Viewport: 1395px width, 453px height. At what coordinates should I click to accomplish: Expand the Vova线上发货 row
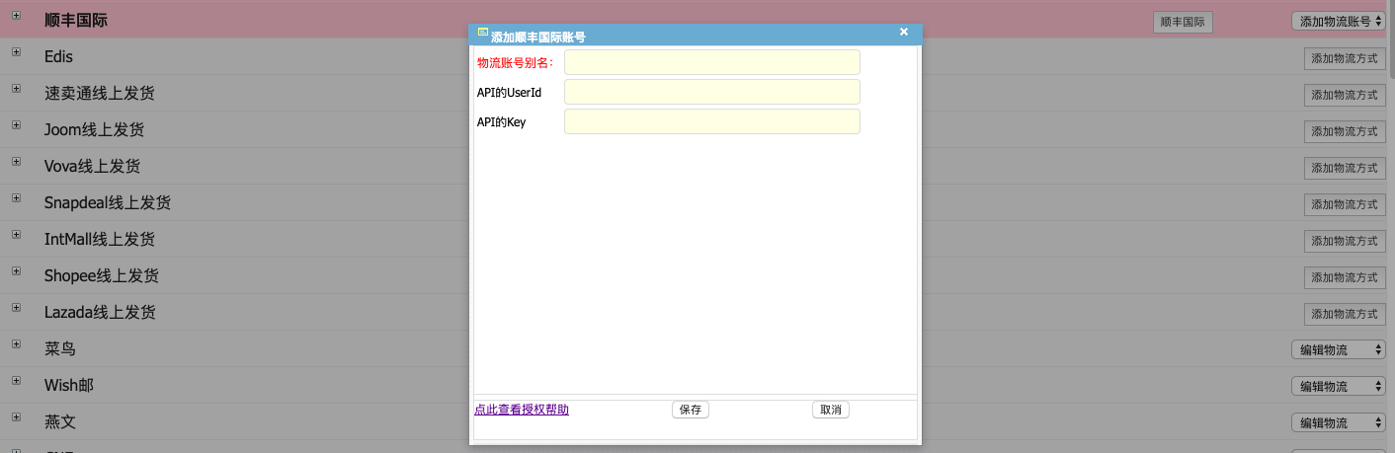16,162
